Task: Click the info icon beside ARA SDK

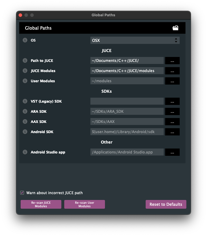Action: click(25, 111)
